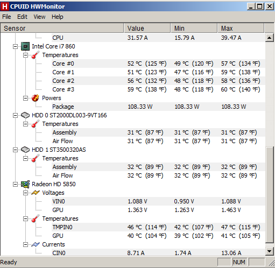This screenshot has width=275, height=268.
Task: Collapse the Radeon HD 5850 node
Action: 16,184
